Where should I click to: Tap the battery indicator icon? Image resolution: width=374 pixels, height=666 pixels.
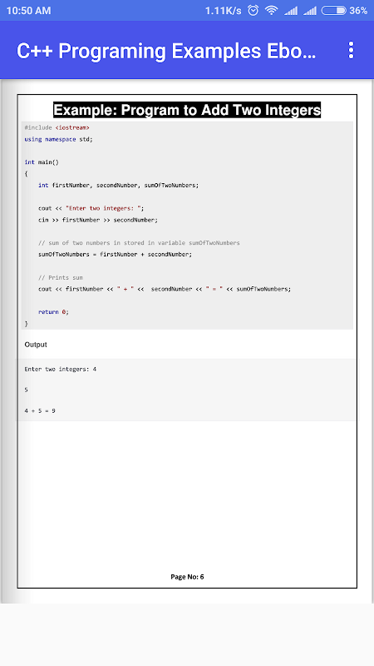[334, 11]
